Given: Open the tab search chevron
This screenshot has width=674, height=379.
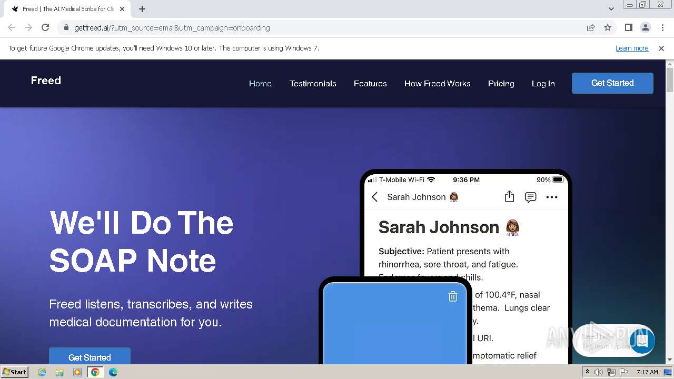Looking at the screenshot, I should 611,9.
